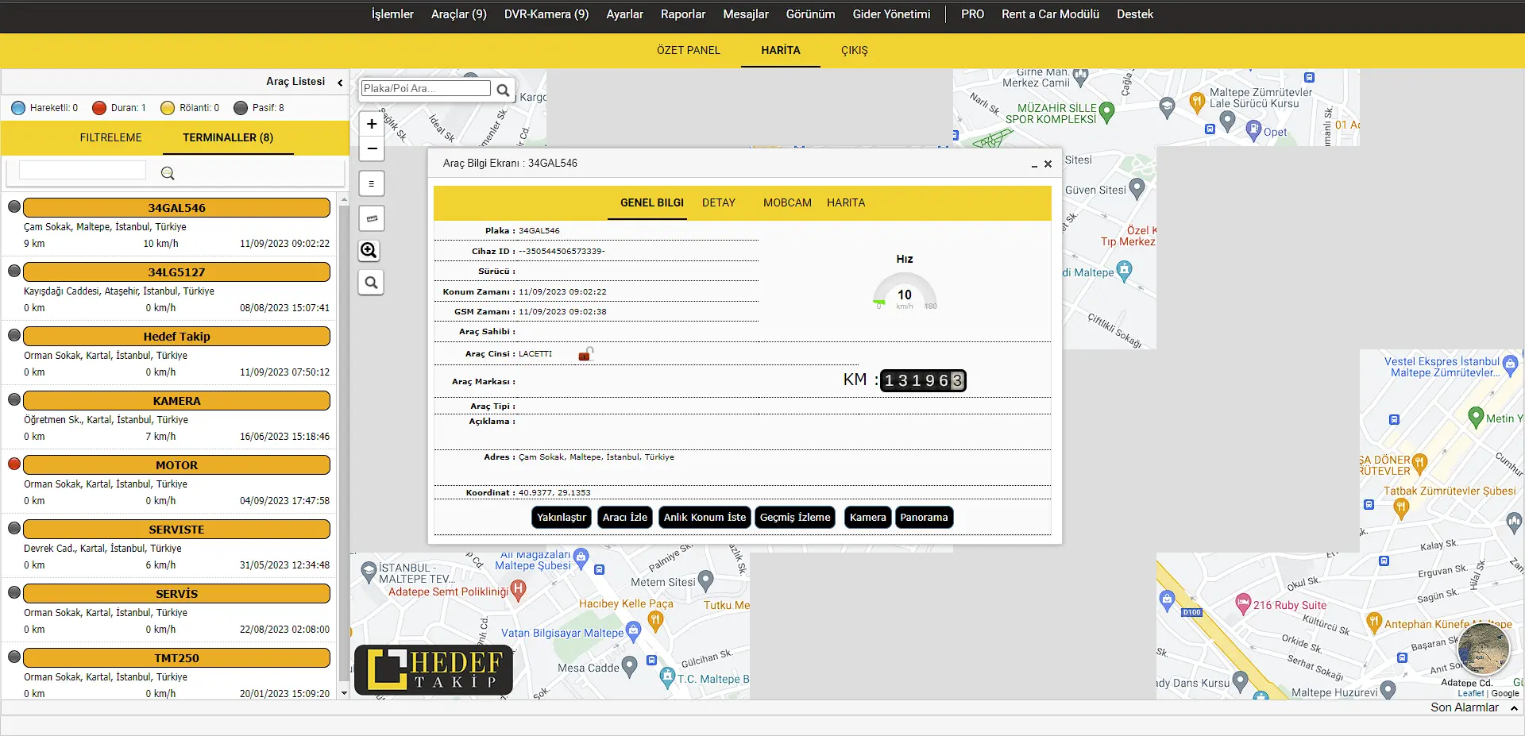The width and height of the screenshot is (1525, 736).
Task: Close the Araç Bilgi Ekranı dialog
Action: (x=1048, y=164)
